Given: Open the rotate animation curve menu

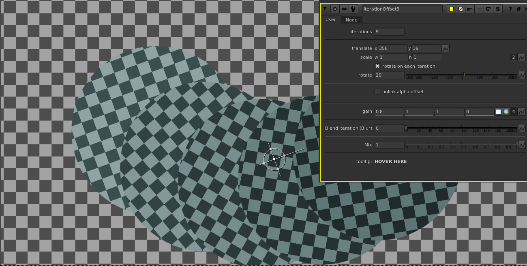Looking at the screenshot, I should click(x=522, y=75).
